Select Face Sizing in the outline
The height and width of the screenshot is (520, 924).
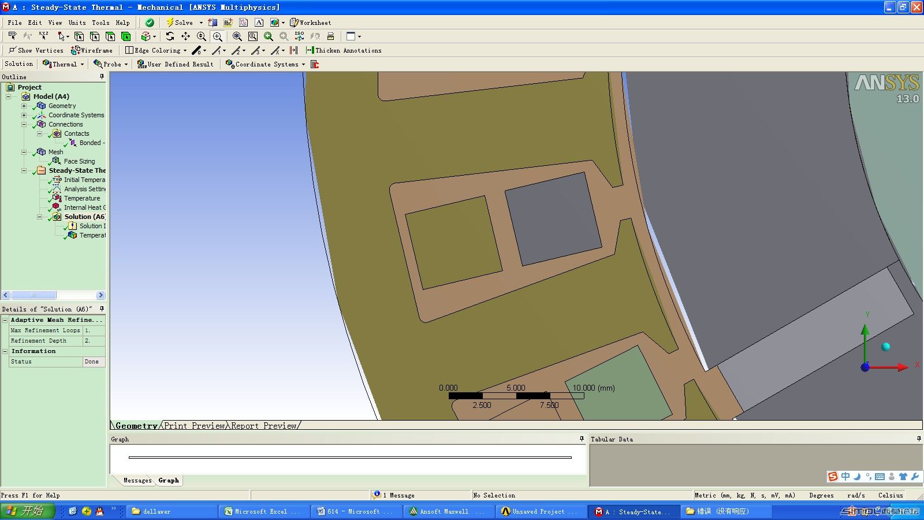pyautogui.click(x=79, y=161)
